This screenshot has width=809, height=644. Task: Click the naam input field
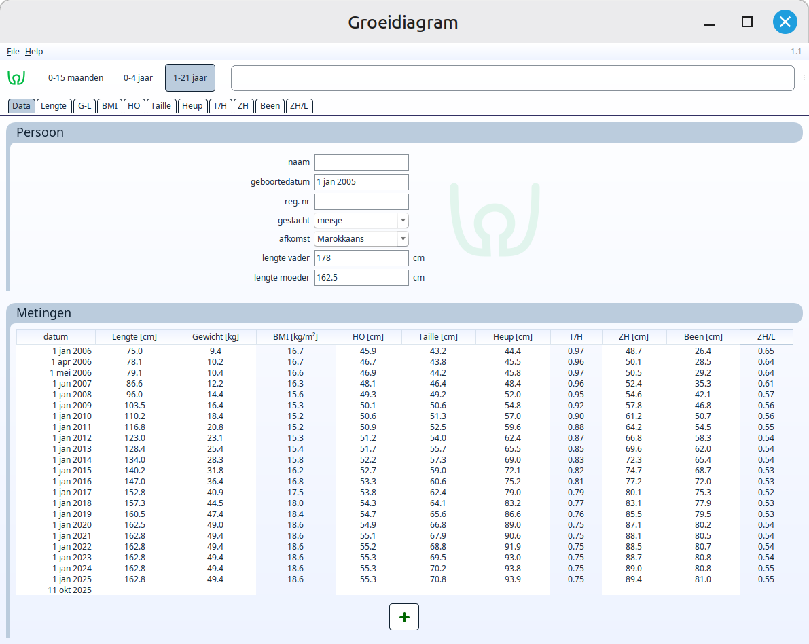[x=361, y=162]
